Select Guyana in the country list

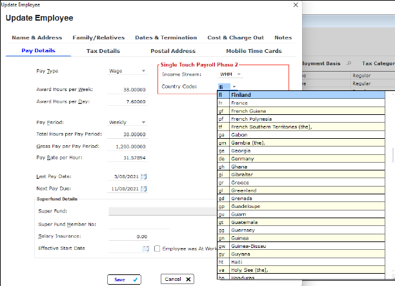pos(301,254)
